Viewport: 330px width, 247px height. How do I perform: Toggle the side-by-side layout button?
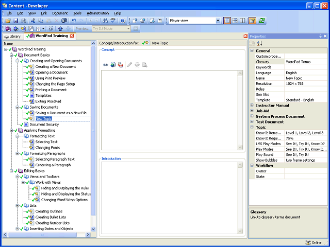(242, 21)
